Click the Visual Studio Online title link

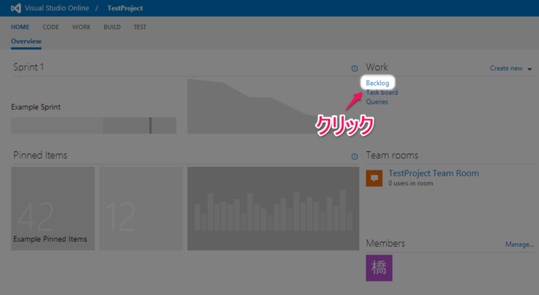(x=57, y=8)
